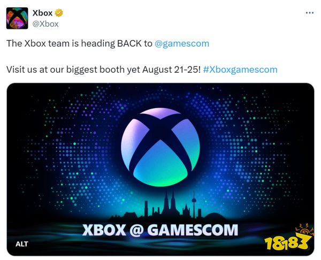Click the glowing Xbox sphere logo in image
Viewport: 321px width, 260px height.
tap(160, 147)
